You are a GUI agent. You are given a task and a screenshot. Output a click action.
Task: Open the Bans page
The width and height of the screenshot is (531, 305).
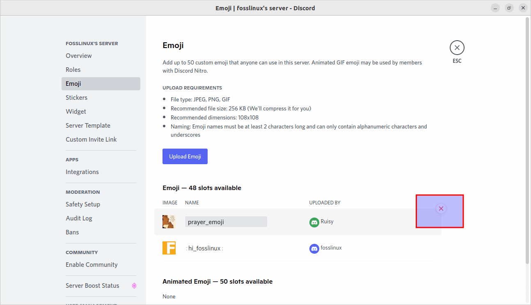(101, 232)
